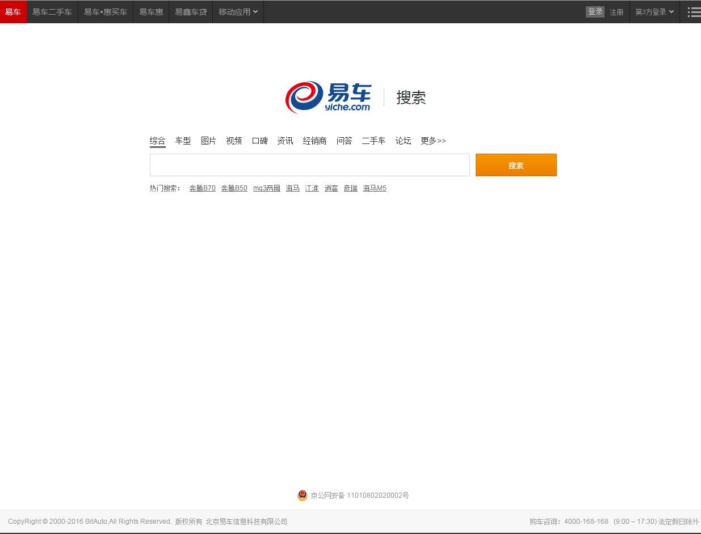Select the 口碑 search tab
Viewport: 701px width, 534px height.
(x=259, y=141)
